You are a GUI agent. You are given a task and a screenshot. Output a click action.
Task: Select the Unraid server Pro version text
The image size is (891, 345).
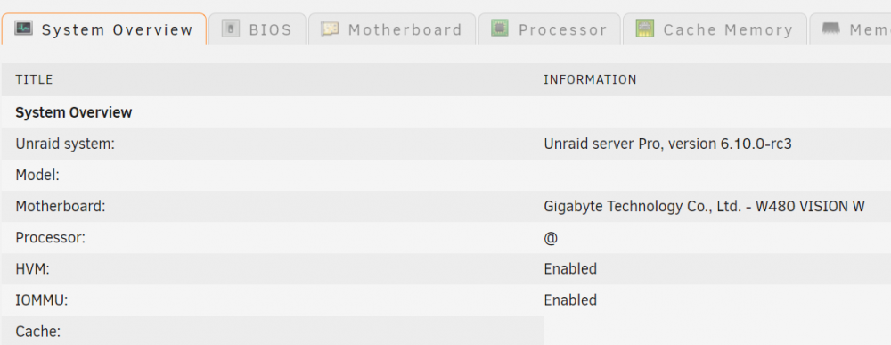667,144
